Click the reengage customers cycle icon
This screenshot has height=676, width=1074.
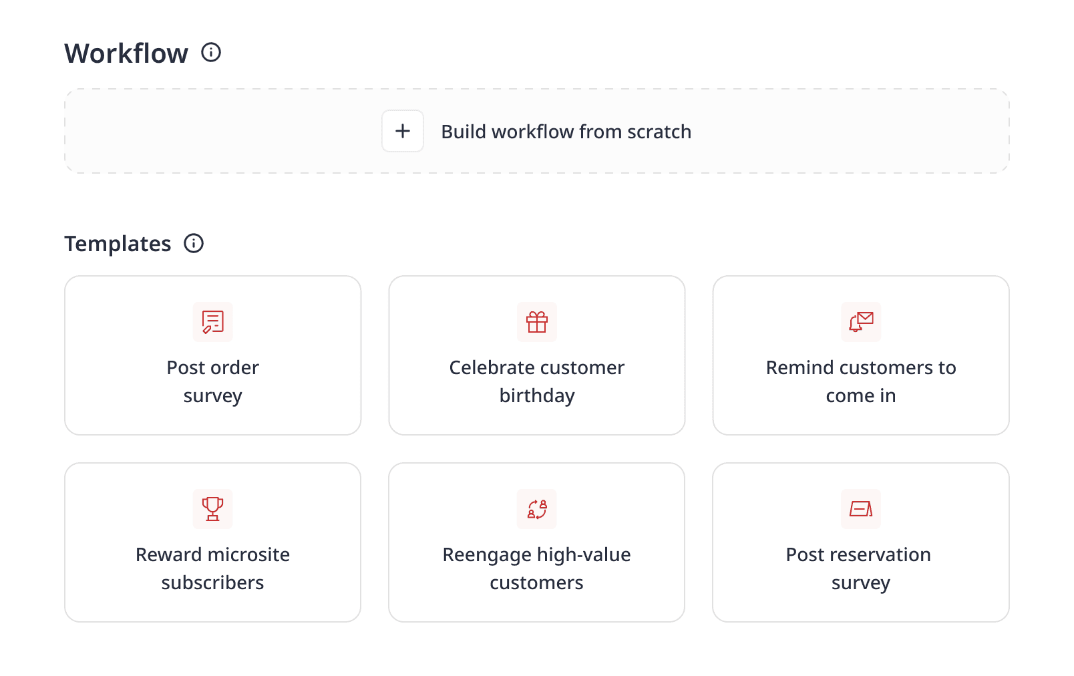(x=537, y=509)
